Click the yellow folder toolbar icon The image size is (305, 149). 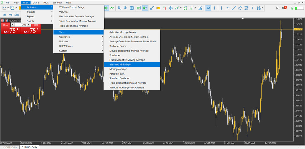159,8
